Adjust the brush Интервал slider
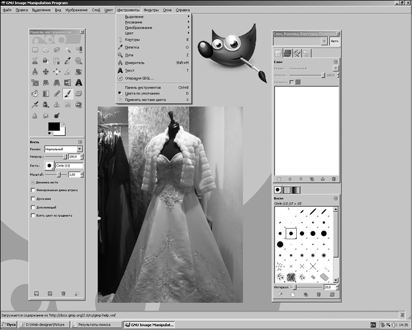412x330 pixels. [x=295, y=287]
